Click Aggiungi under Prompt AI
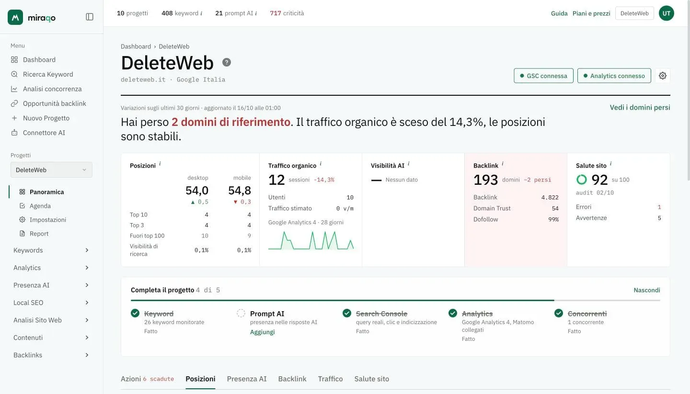This screenshot has width=690, height=394. tap(263, 332)
